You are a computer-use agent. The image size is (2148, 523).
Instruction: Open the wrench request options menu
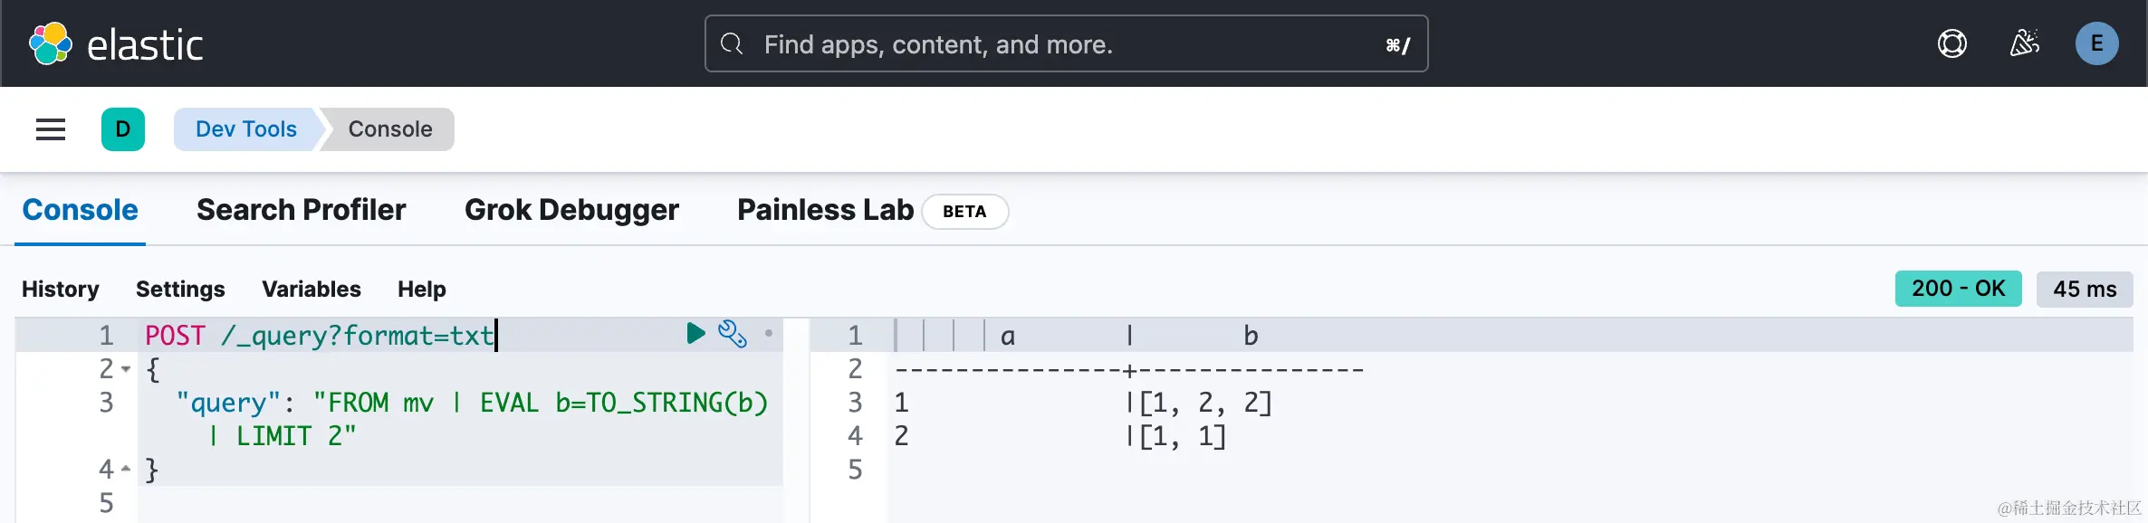pos(733,334)
